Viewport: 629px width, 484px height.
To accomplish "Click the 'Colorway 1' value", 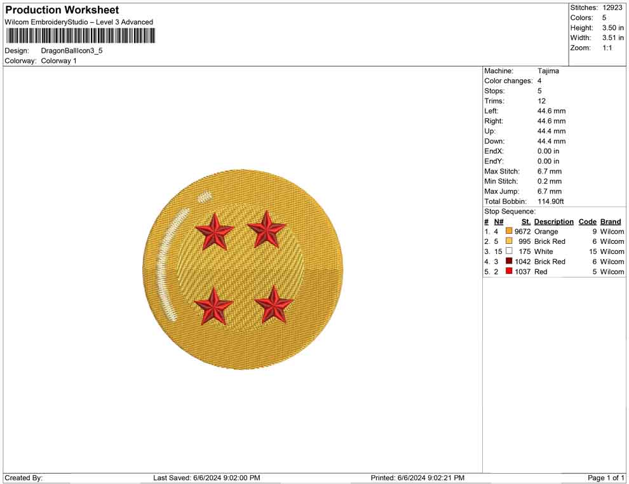I will pyautogui.click(x=58, y=61).
